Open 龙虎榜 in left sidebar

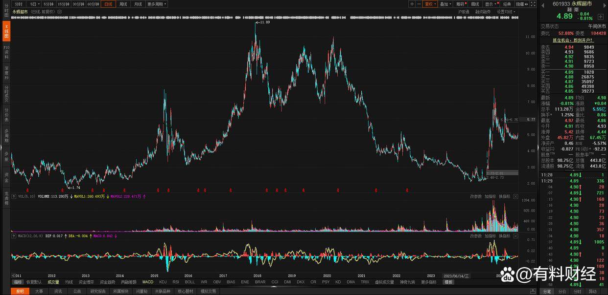coord(6,199)
